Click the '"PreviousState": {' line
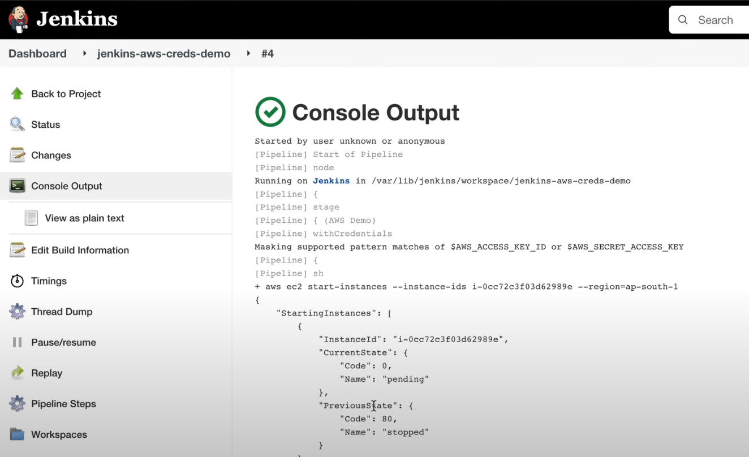This screenshot has height=457, width=749. pyautogui.click(x=366, y=406)
